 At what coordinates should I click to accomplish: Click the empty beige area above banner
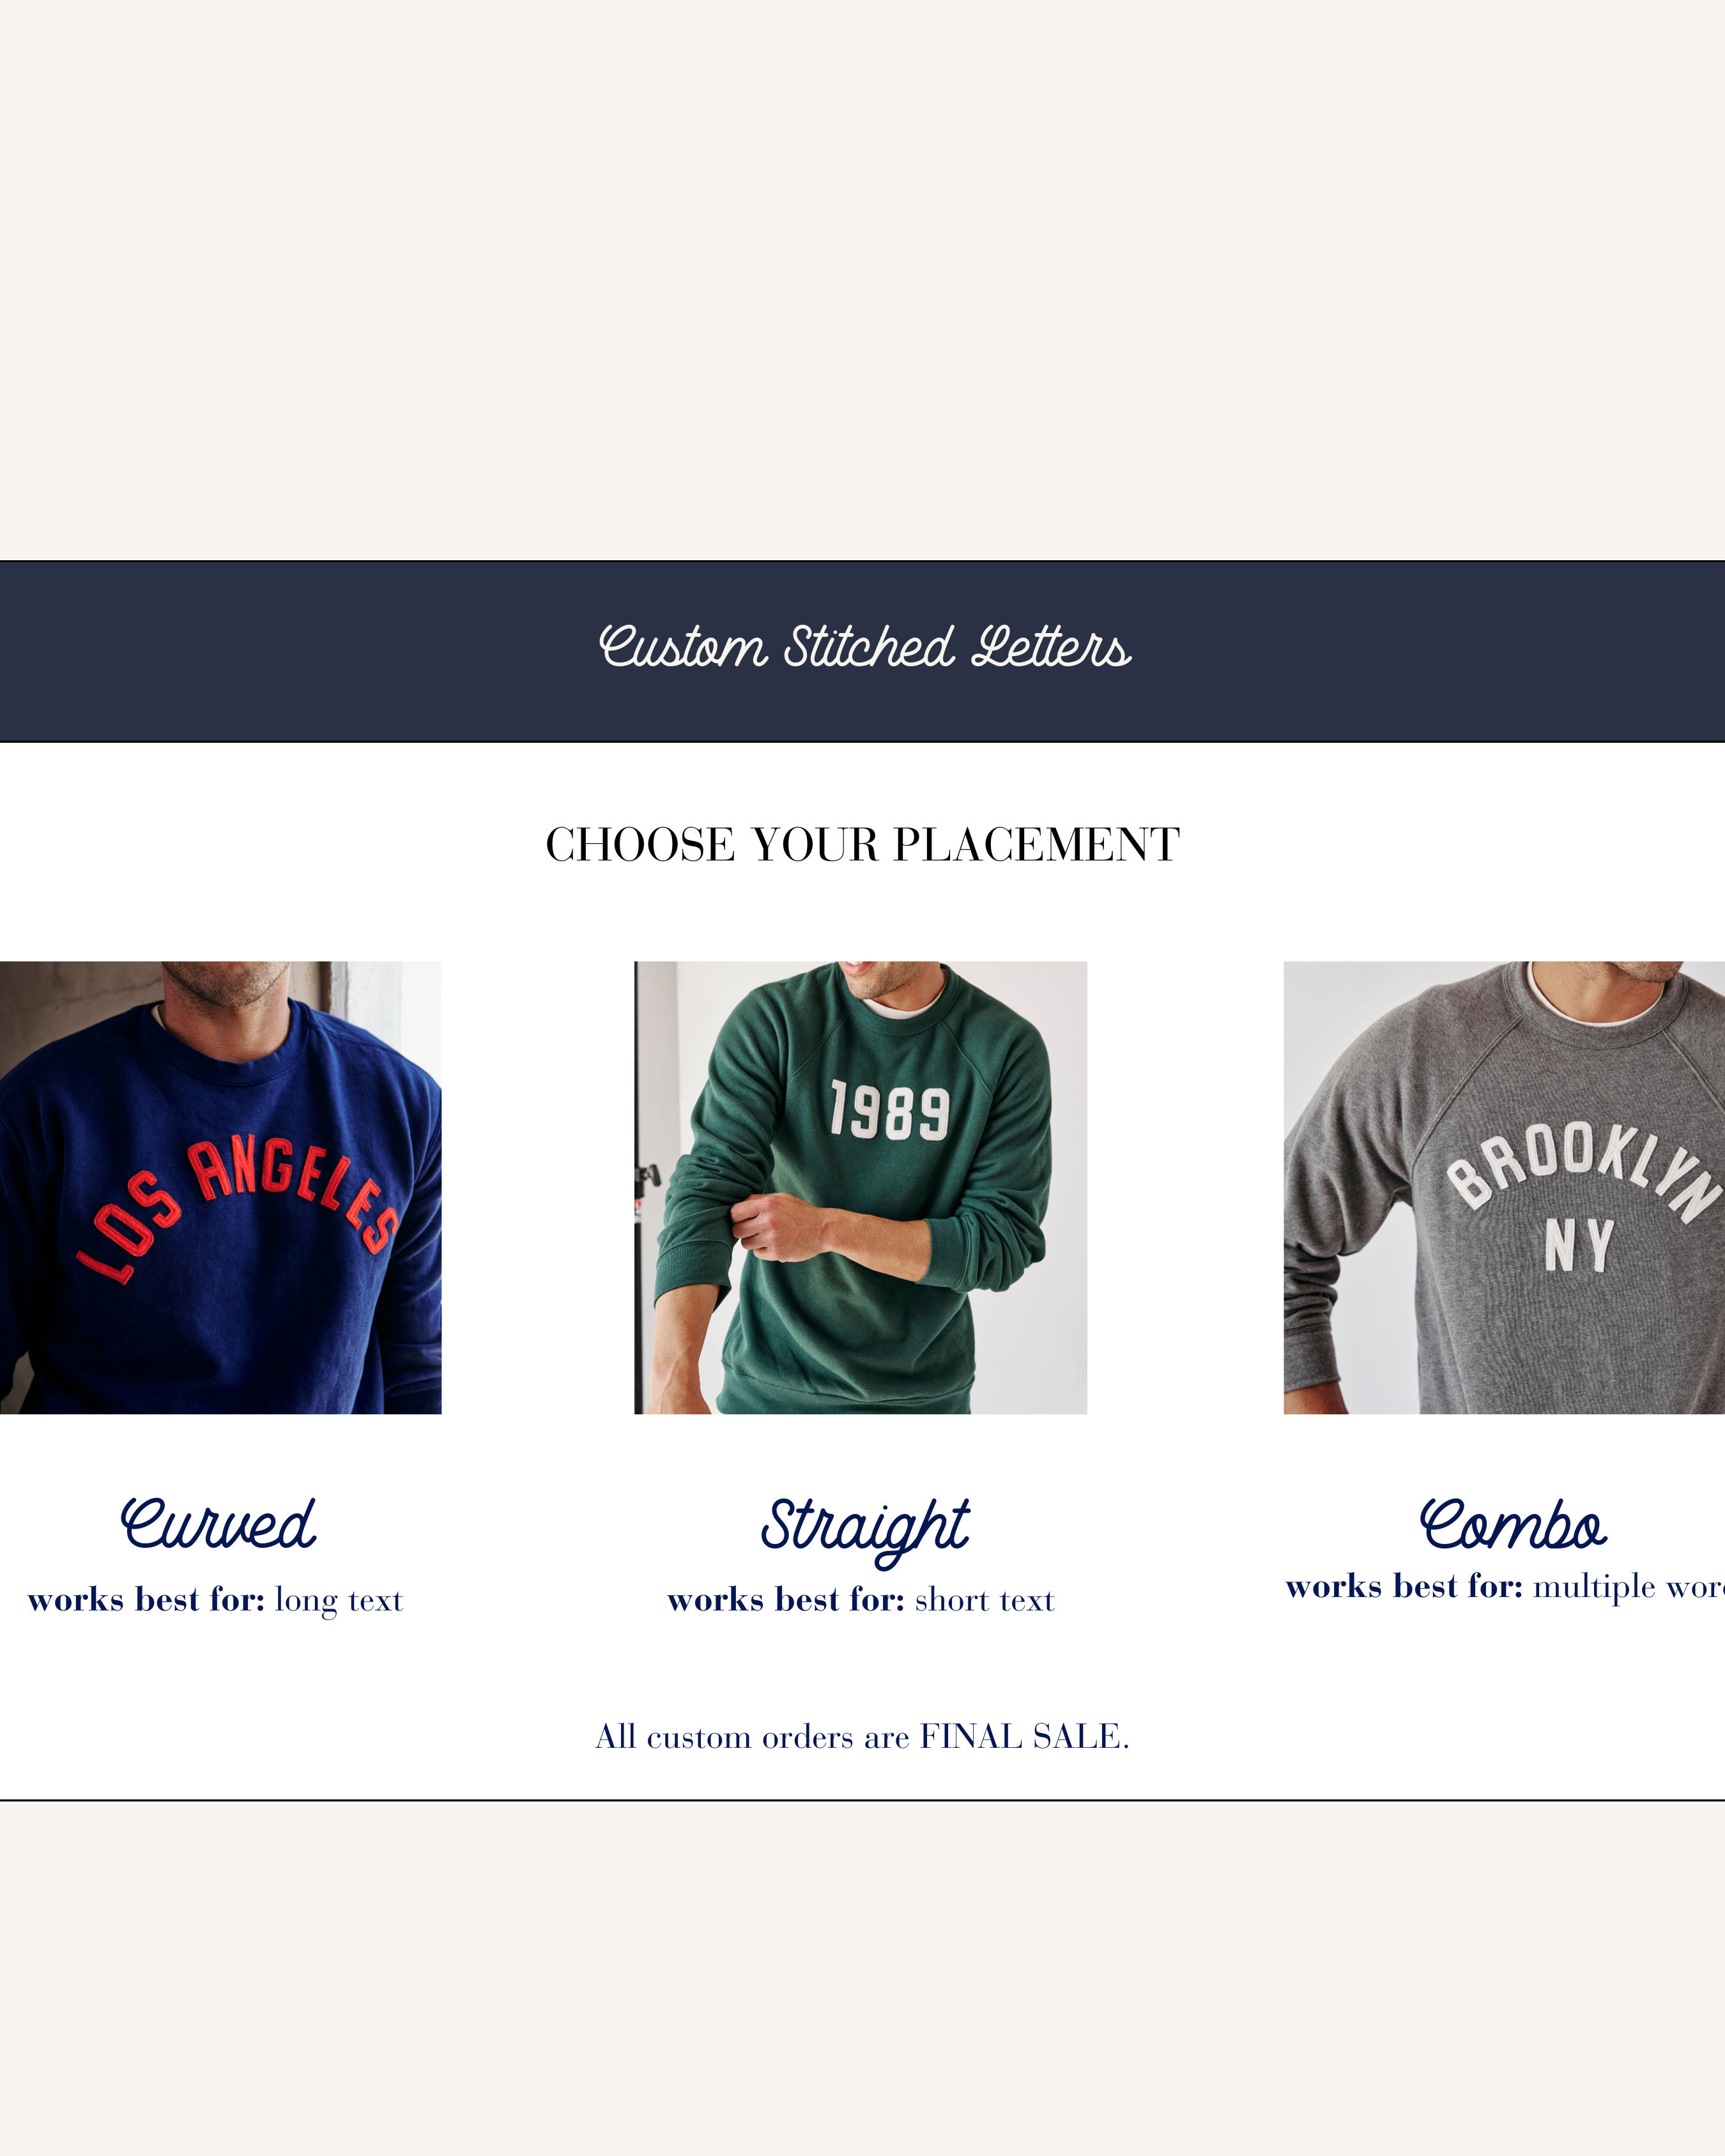point(862,280)
